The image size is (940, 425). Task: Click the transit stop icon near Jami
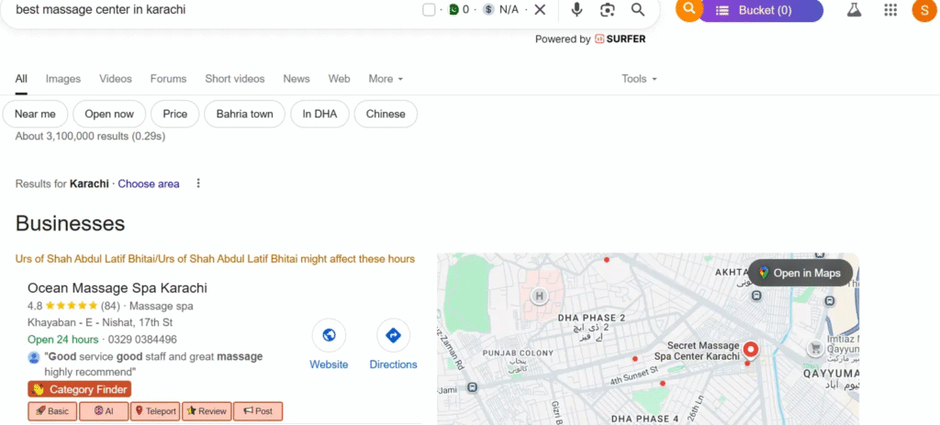(x=473, y=388)
